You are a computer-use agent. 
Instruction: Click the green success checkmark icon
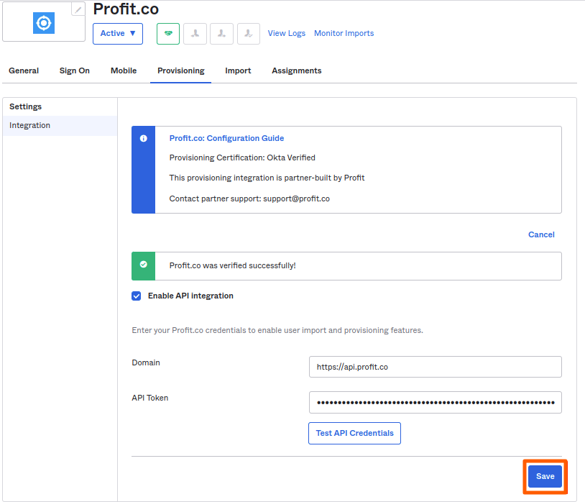pyautogui.click(x=143, y=265)
